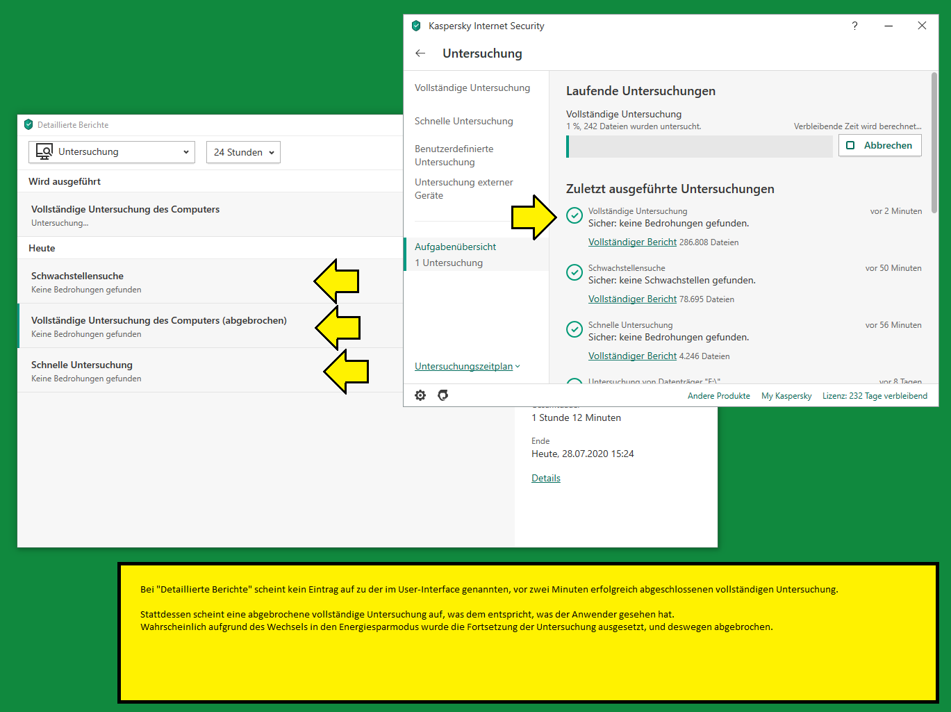Open Vollständiger Bericht for 286.808 Dateien
The height and width of the screenshot is (712, 951).
tap(632, 242)
